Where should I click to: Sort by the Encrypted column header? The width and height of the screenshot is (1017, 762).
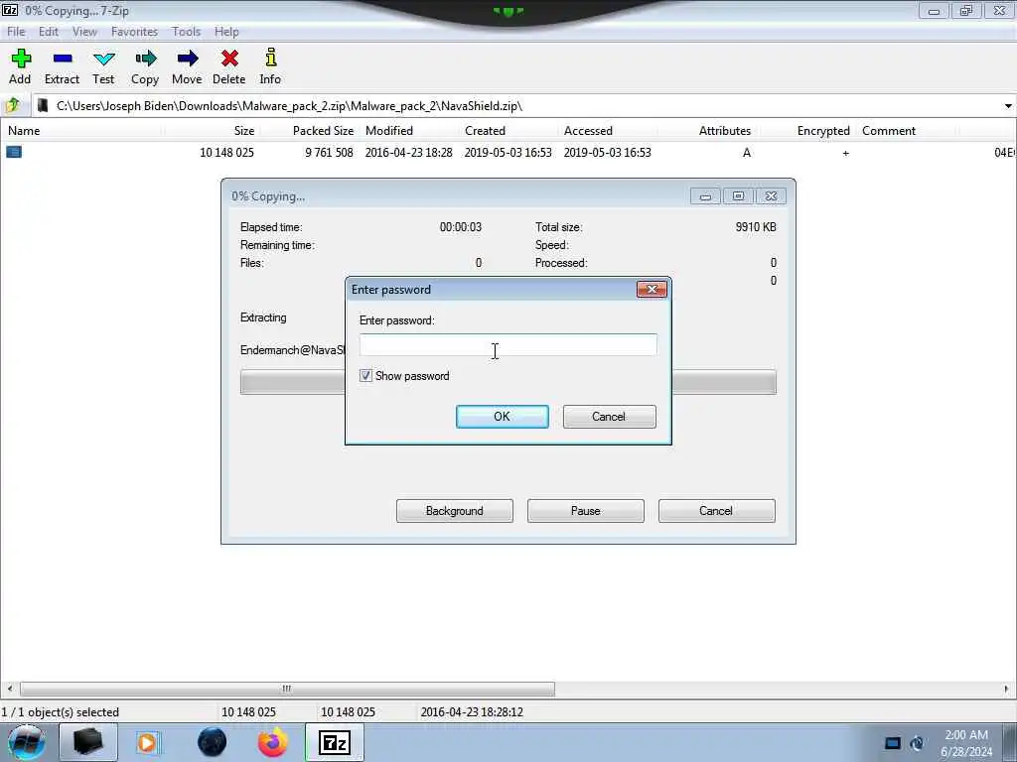(823, 131)
